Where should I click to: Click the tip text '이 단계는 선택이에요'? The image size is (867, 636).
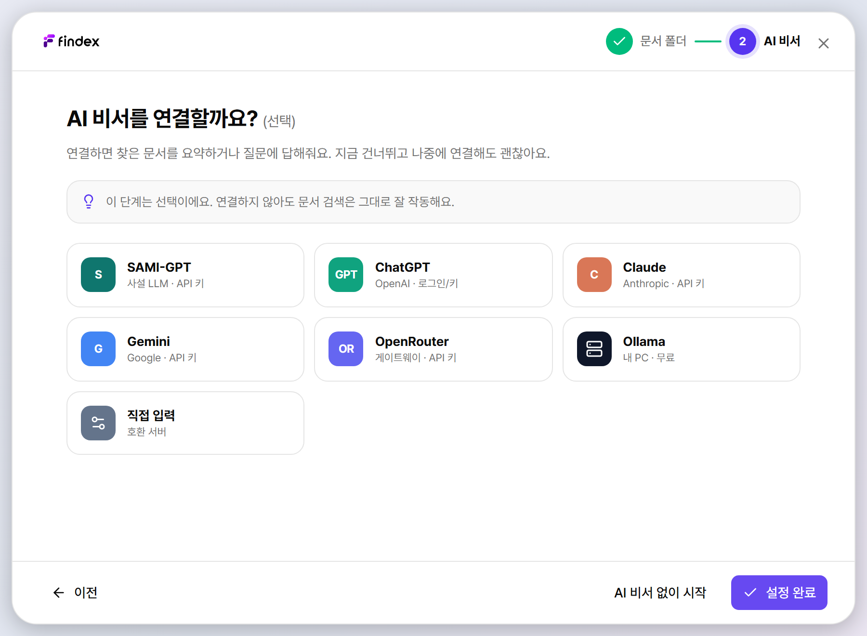159,201
